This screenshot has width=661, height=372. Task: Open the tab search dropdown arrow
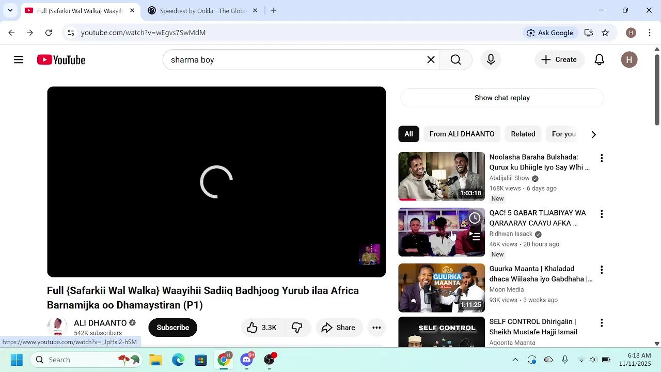10,10
